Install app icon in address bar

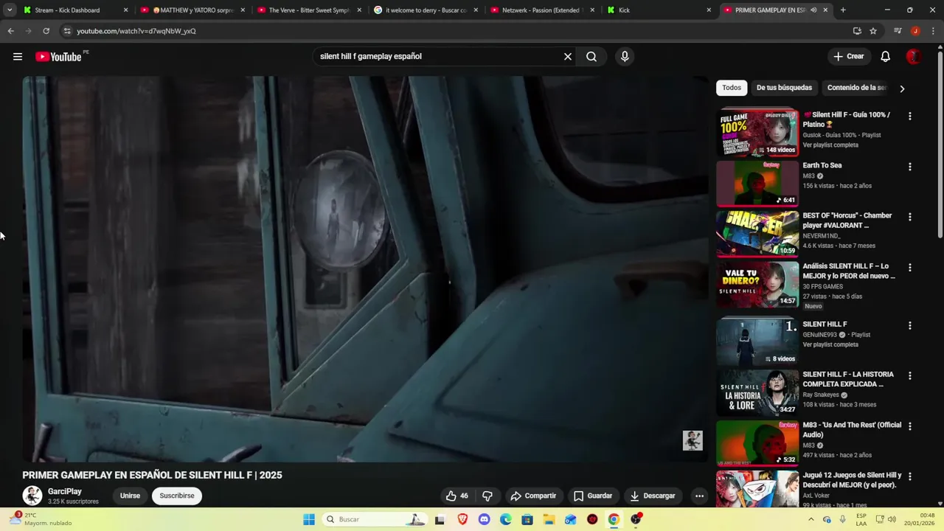pos(857,31)
